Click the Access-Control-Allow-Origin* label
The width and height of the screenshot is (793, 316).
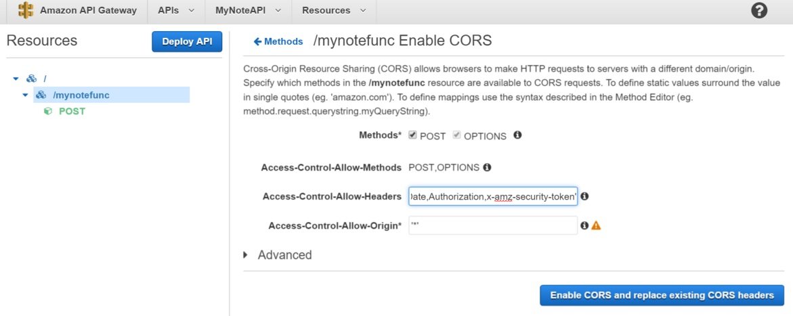pyautogui.click(x=335, y=226)
